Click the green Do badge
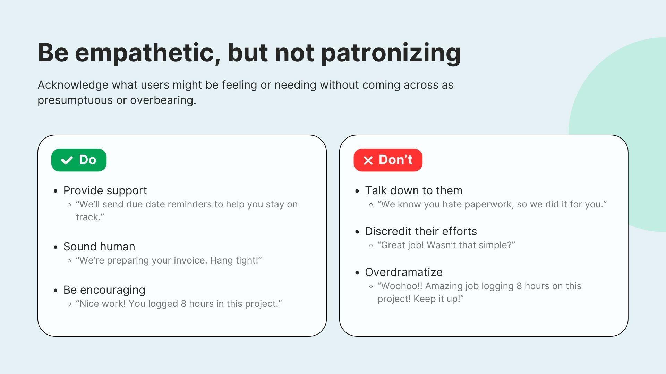Image resolution: width=666 pixels, height=374 pixels. [79, 160]
